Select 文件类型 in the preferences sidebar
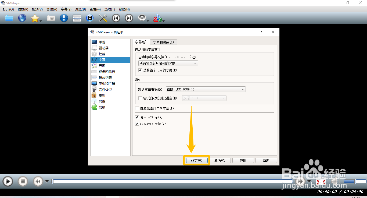Image resolution: width=367 pixels, height=198 pixels. (x=110, y=89)
